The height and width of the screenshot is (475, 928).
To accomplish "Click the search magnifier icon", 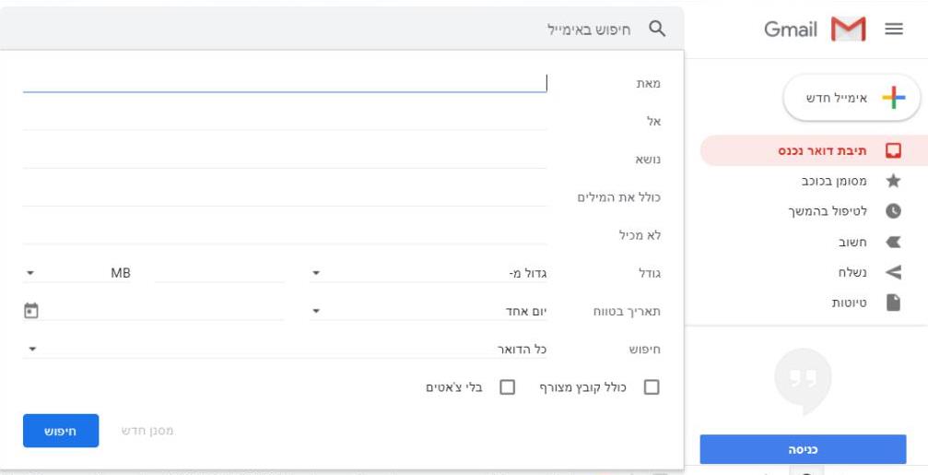I will pos(657,29).
